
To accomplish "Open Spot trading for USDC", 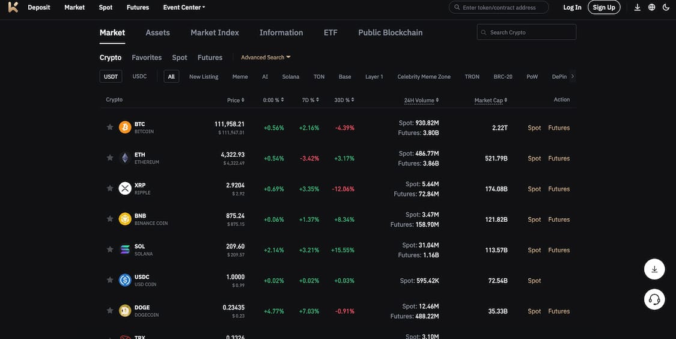I will tap(534, 281).
